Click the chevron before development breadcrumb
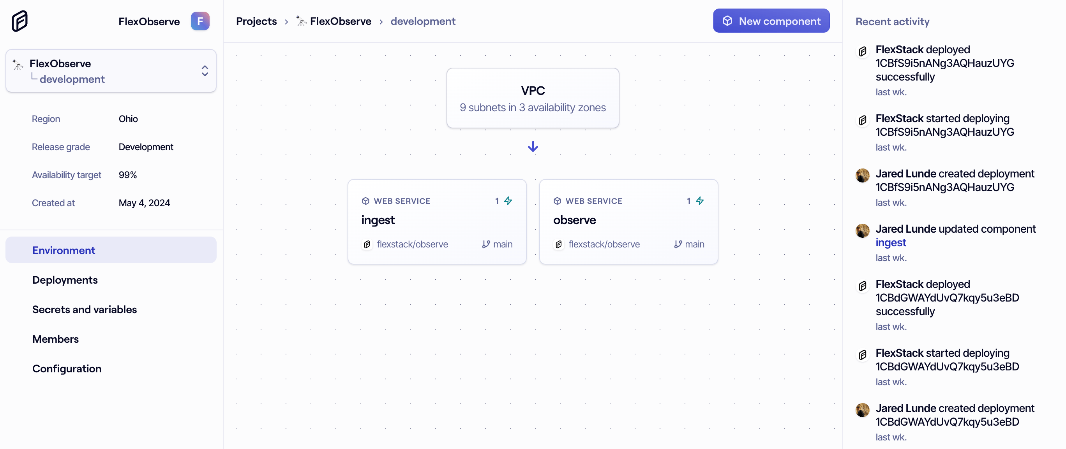Screen dimensions: 1066x449 [x=381, y=21]
